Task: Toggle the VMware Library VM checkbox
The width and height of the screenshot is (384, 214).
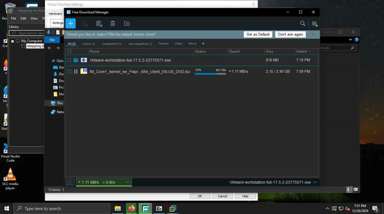Action: pos(23,46)
